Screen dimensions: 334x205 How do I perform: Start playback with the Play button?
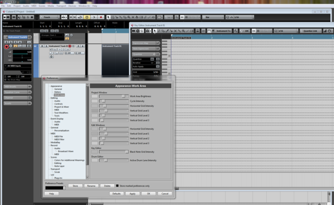coord(94,17)
